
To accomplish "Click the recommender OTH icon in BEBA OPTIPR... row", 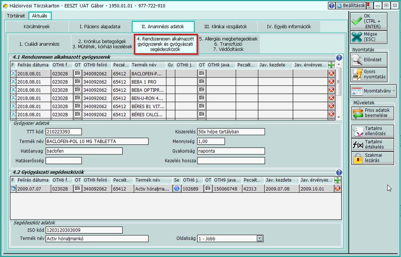I will [202, 90].
